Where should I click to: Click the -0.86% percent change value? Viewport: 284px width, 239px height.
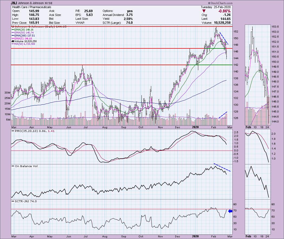pos(224,11)
